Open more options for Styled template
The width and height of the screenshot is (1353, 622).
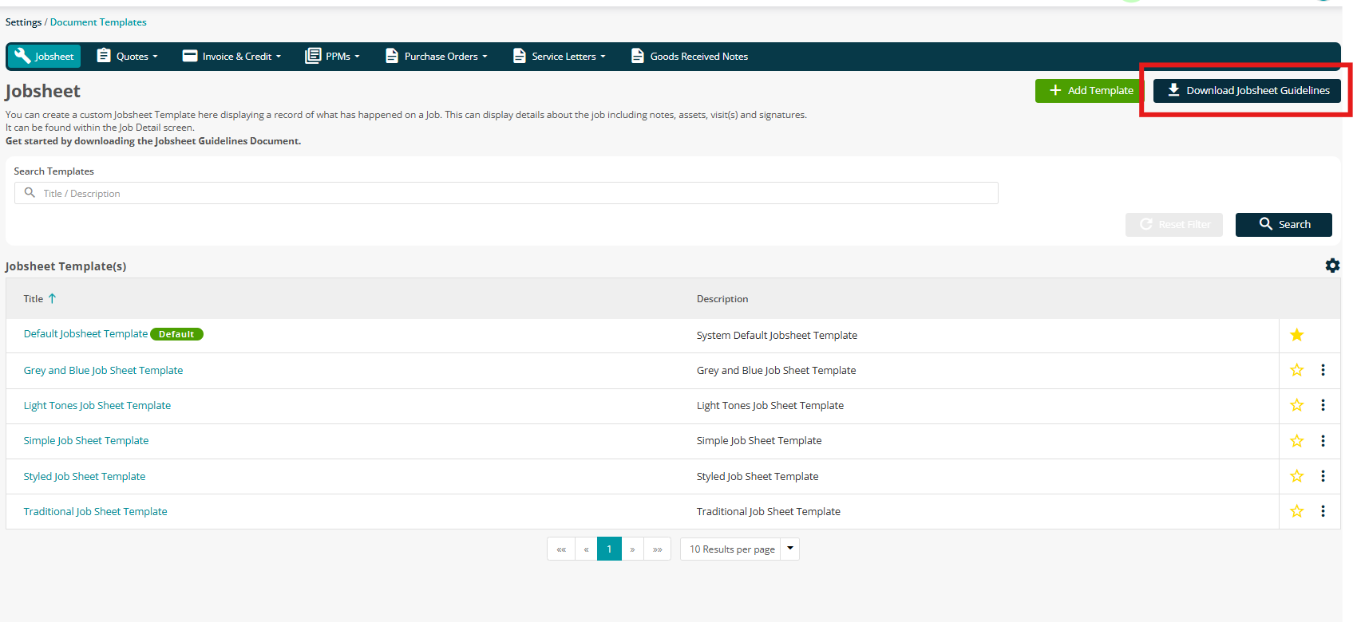click(x=1323, y=476)
